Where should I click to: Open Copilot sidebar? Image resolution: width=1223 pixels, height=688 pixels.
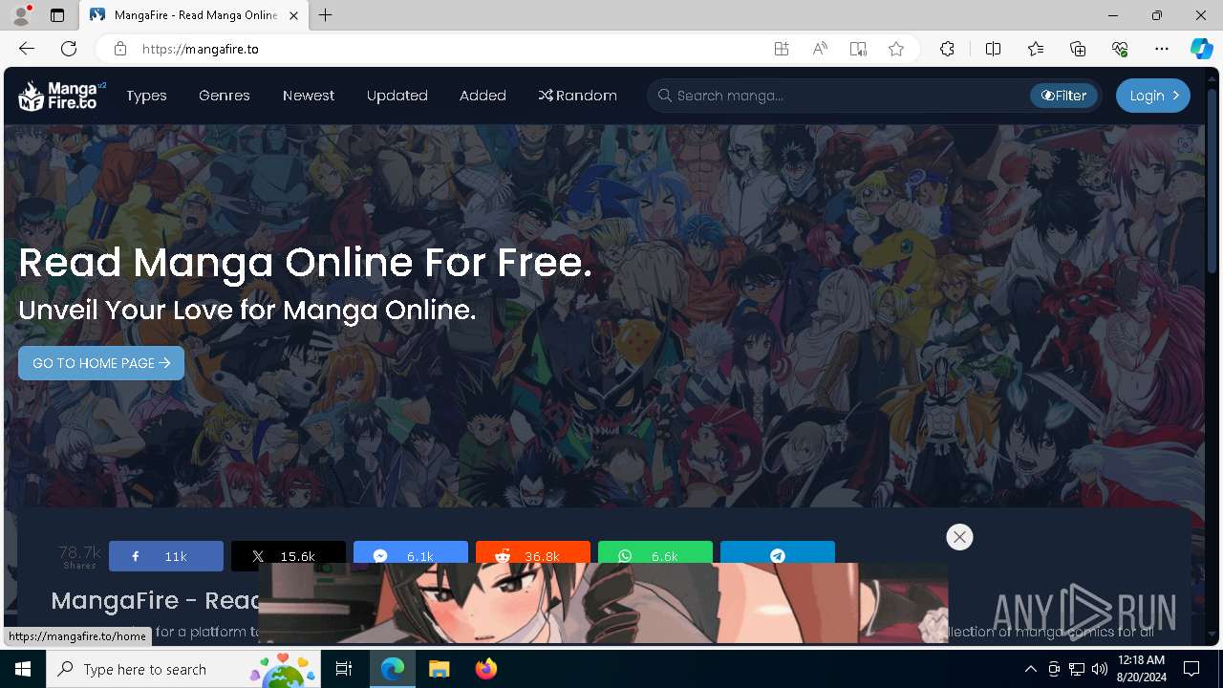pyautogui.click(x=1202, y=49)
